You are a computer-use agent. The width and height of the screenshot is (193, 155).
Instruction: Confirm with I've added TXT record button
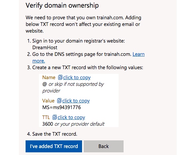(54, 146)
